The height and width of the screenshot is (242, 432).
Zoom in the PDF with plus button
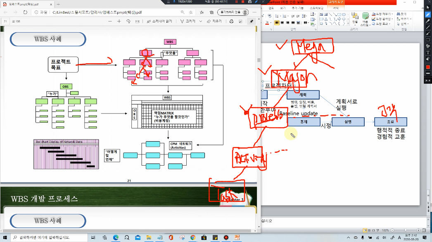point(119,21)
